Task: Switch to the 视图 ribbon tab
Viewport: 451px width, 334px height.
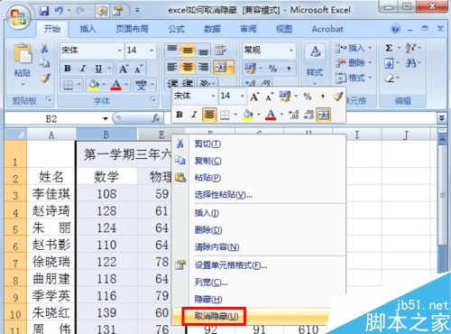Action: (x=284, y=29)
